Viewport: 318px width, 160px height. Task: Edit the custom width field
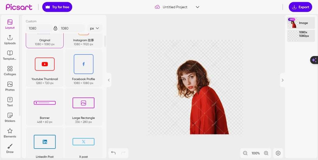coord(39,28)
